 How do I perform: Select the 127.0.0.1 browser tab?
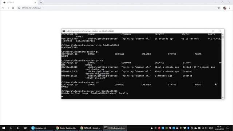tap(19, 3)
